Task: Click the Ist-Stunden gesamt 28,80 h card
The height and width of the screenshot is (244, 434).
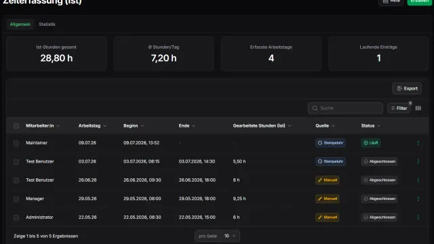Action: coord(56,54)
